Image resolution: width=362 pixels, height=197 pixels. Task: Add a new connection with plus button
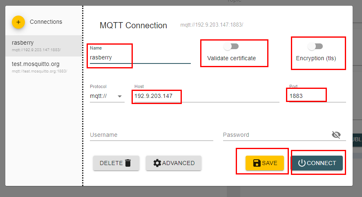(18, 22)
